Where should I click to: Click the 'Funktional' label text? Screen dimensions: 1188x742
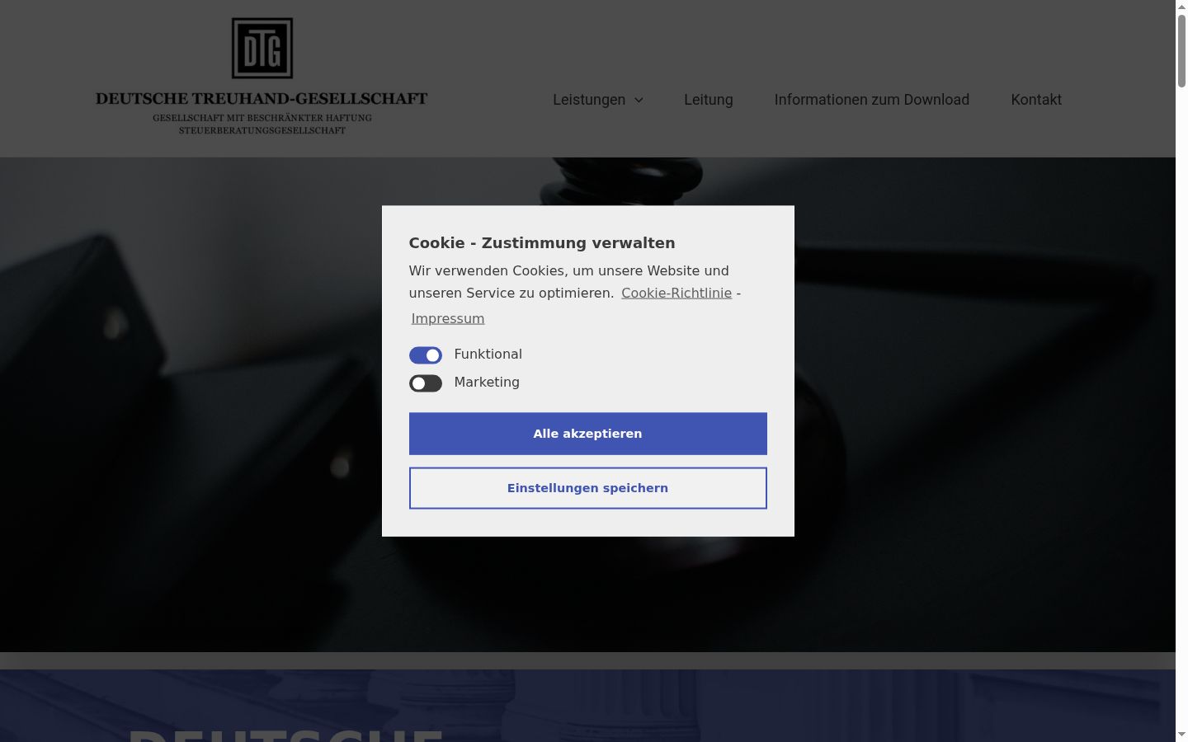pyautogui.click(x=488, y=355)
